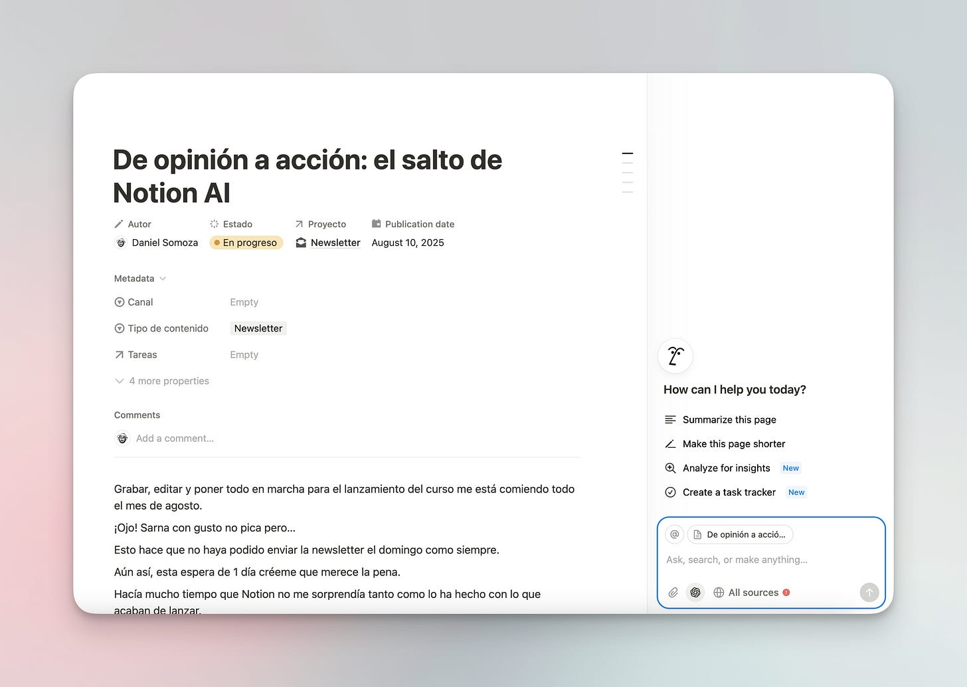
Task: Click the Proyecto relation arrow icon
Action: (299, 224)
